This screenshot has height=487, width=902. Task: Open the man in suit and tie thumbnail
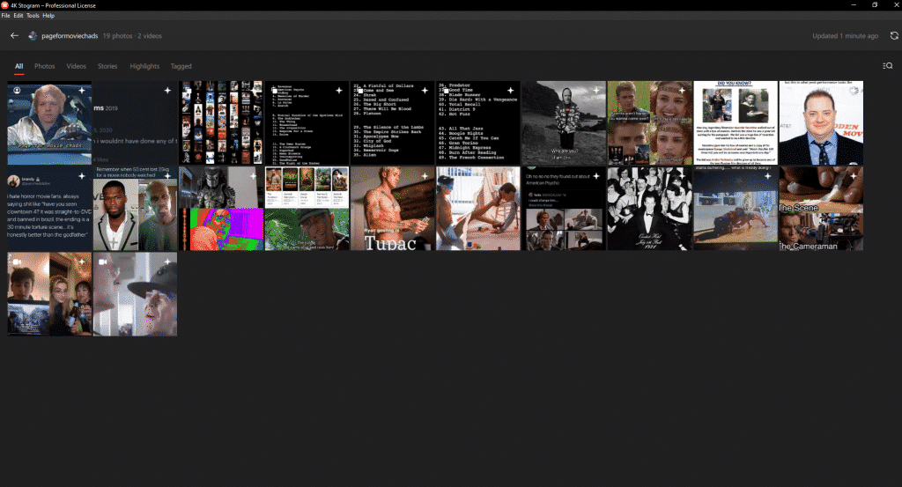point(821,123)
